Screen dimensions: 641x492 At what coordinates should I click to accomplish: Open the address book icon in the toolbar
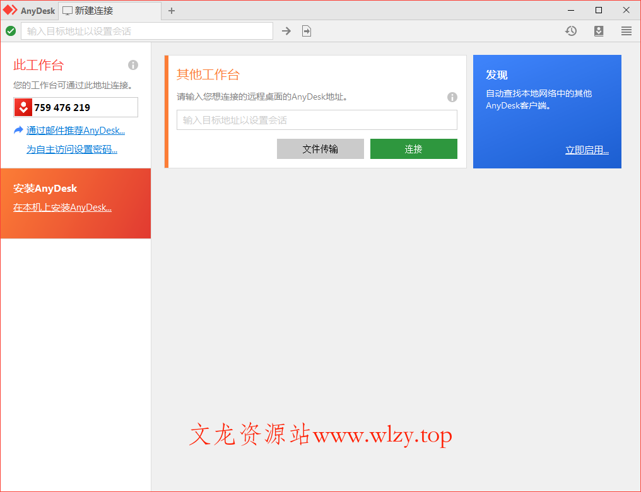pos(598,30)
